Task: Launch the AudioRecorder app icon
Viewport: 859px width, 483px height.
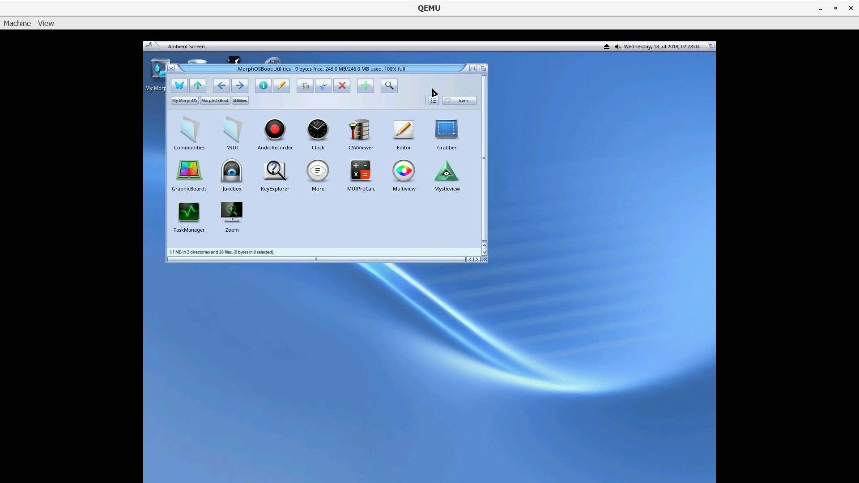Action: [x=275, y=133]
